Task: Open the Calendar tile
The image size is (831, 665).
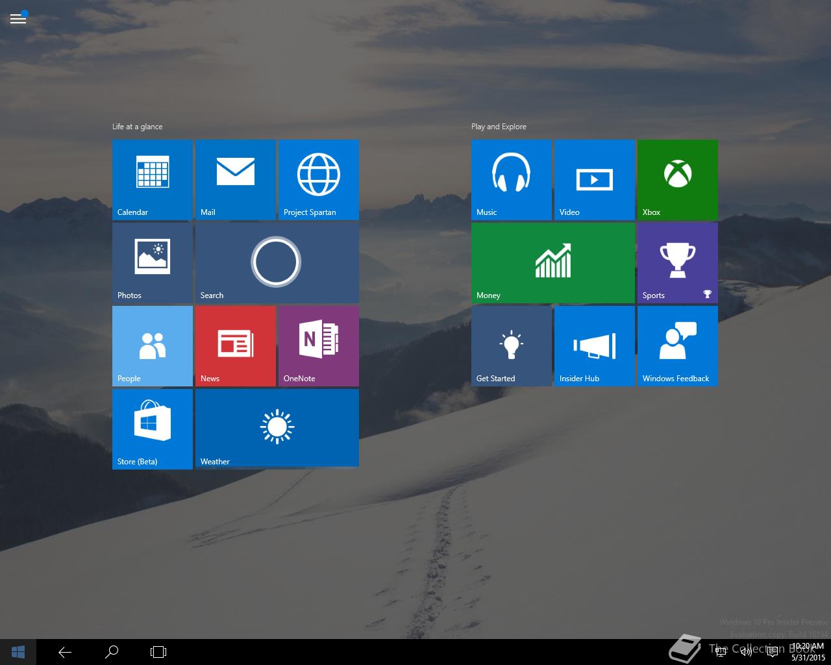Action: 153,180
